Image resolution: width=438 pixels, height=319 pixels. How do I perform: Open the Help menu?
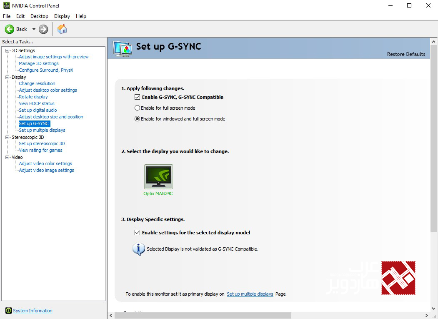(x=81, y=16)
